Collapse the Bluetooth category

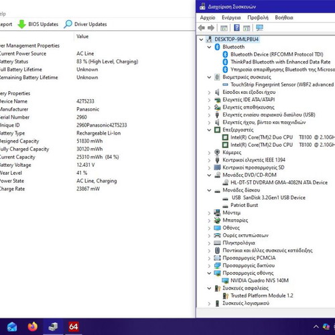[209, 47]
